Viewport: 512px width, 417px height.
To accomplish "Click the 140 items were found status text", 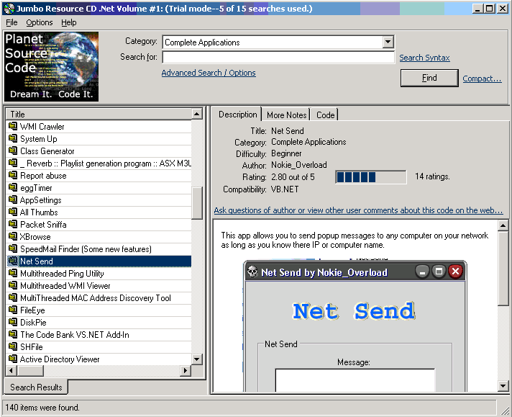I will click(42, 408).
